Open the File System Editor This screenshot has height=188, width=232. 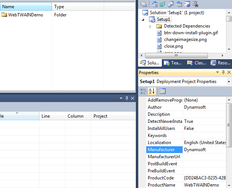[x=154, y=4]
